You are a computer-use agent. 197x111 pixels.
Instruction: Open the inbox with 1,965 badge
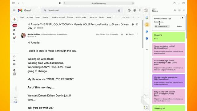click(15, 26)
